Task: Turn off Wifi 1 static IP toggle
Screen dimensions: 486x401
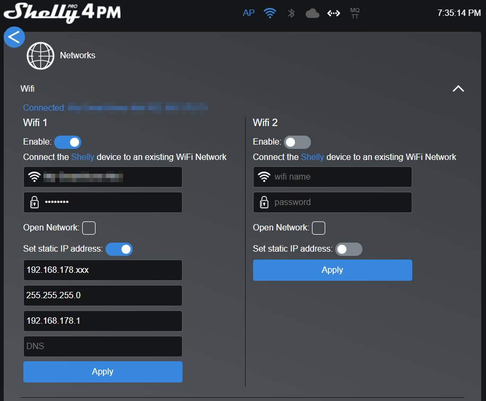Action: pos(119,249)
